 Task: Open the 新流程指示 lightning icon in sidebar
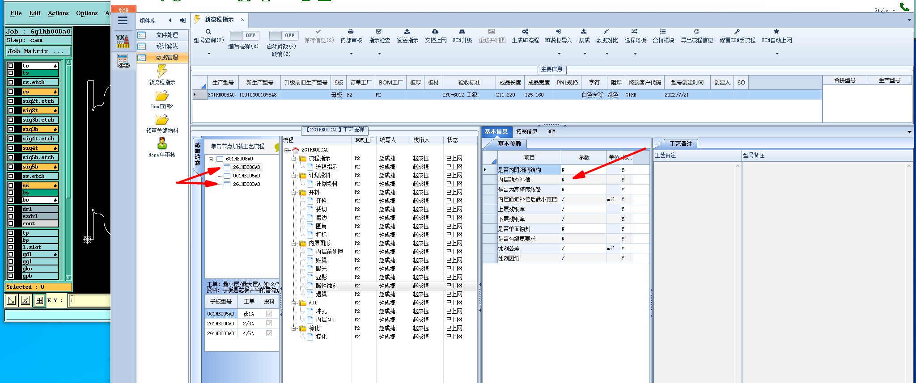click(x=162, y=71)
